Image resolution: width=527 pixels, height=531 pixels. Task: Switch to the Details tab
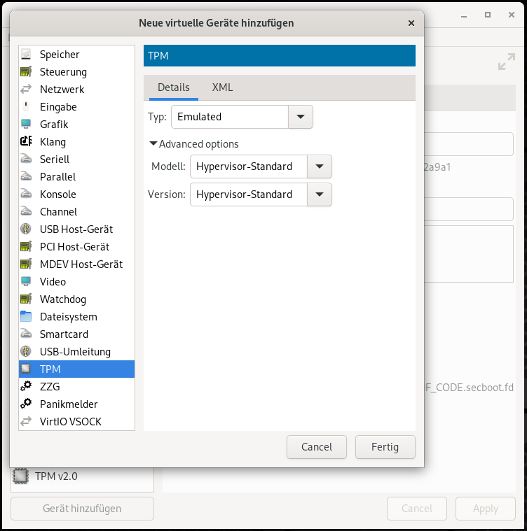pos(174,87)
